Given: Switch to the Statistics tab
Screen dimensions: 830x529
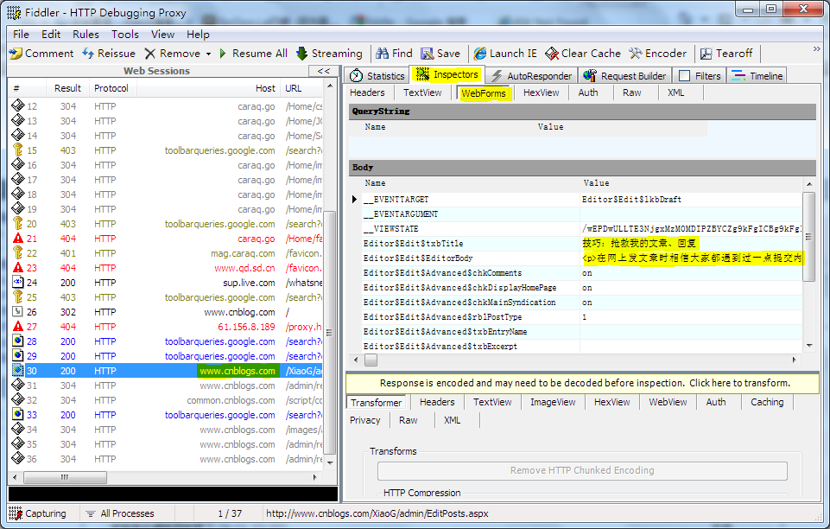Looking at the screenshot, I should pos(377,76).
